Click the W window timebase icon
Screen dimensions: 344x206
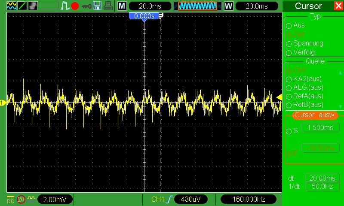[x=228, y=6]
